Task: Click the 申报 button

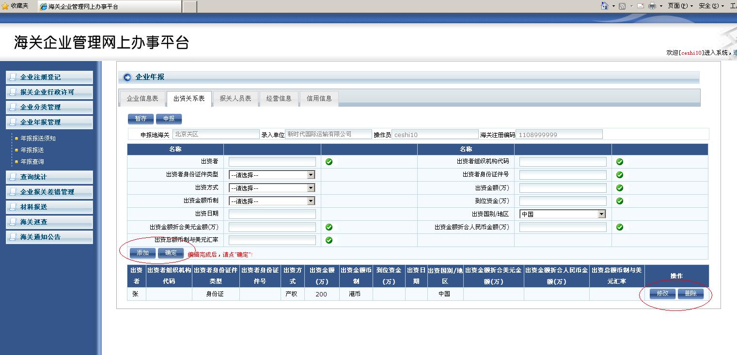Action: [169, 119]
